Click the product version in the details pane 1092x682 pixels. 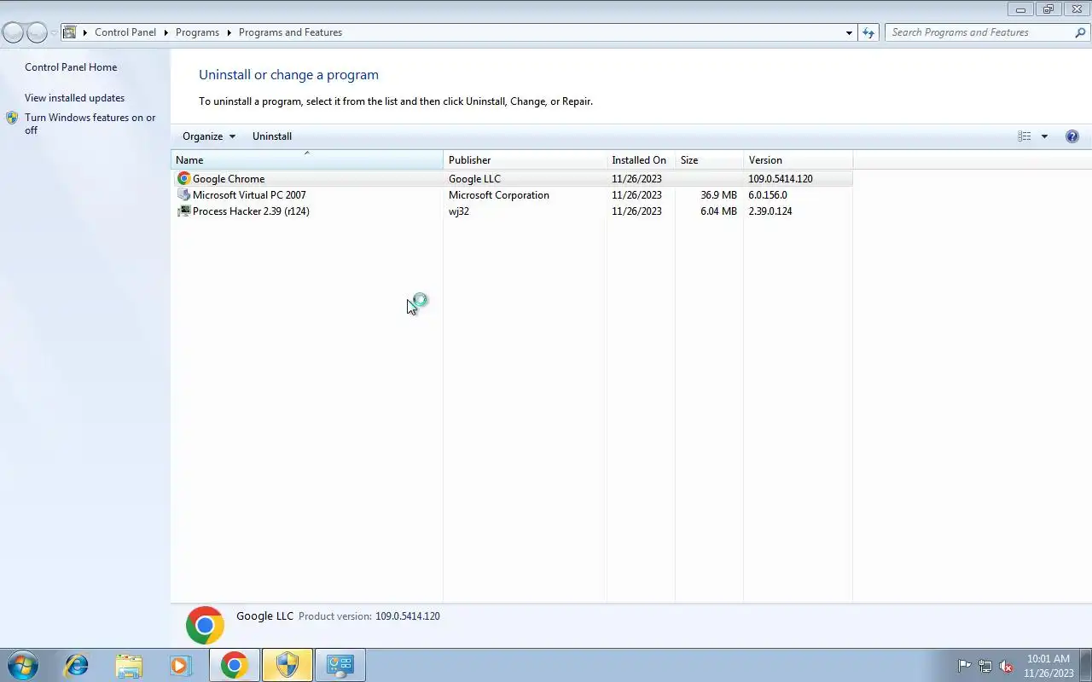click(408, 616)
